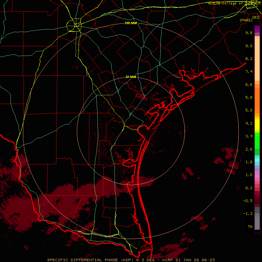Click the yellow highway loop around the city

point(74,25)
